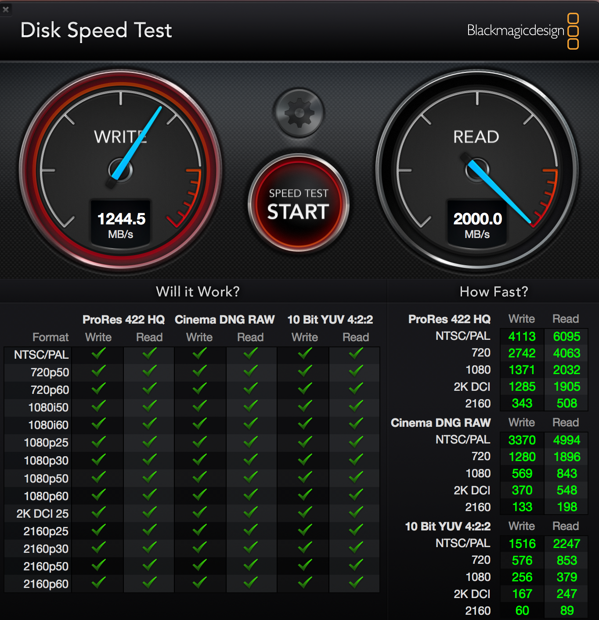Click the 10 Bit YUV 2160 write value 60
The height and width of the screenshot is (620, 599).
tap(522, 610)
